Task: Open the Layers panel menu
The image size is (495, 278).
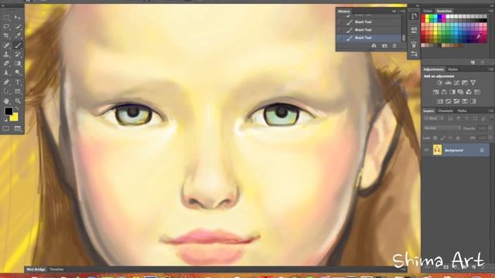Action: tap(491, 111)
